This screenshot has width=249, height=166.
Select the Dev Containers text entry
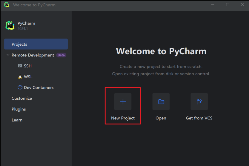(39, 87)
